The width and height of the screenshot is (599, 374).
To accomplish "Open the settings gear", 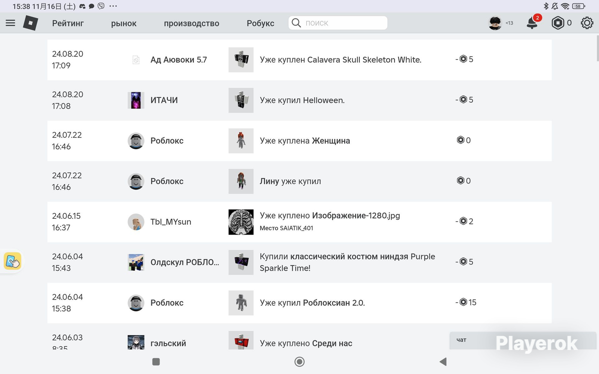I will tap(587, 23).
